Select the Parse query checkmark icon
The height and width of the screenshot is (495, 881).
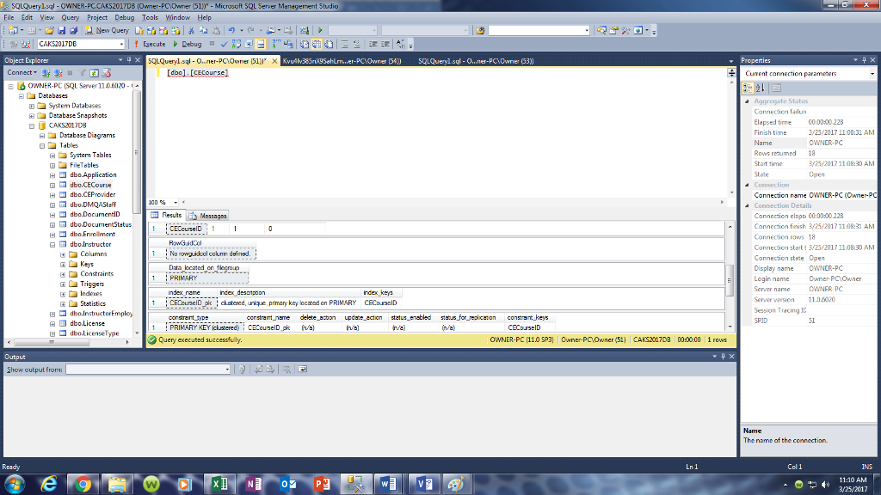pyautogui.click(x=224, y=42)
